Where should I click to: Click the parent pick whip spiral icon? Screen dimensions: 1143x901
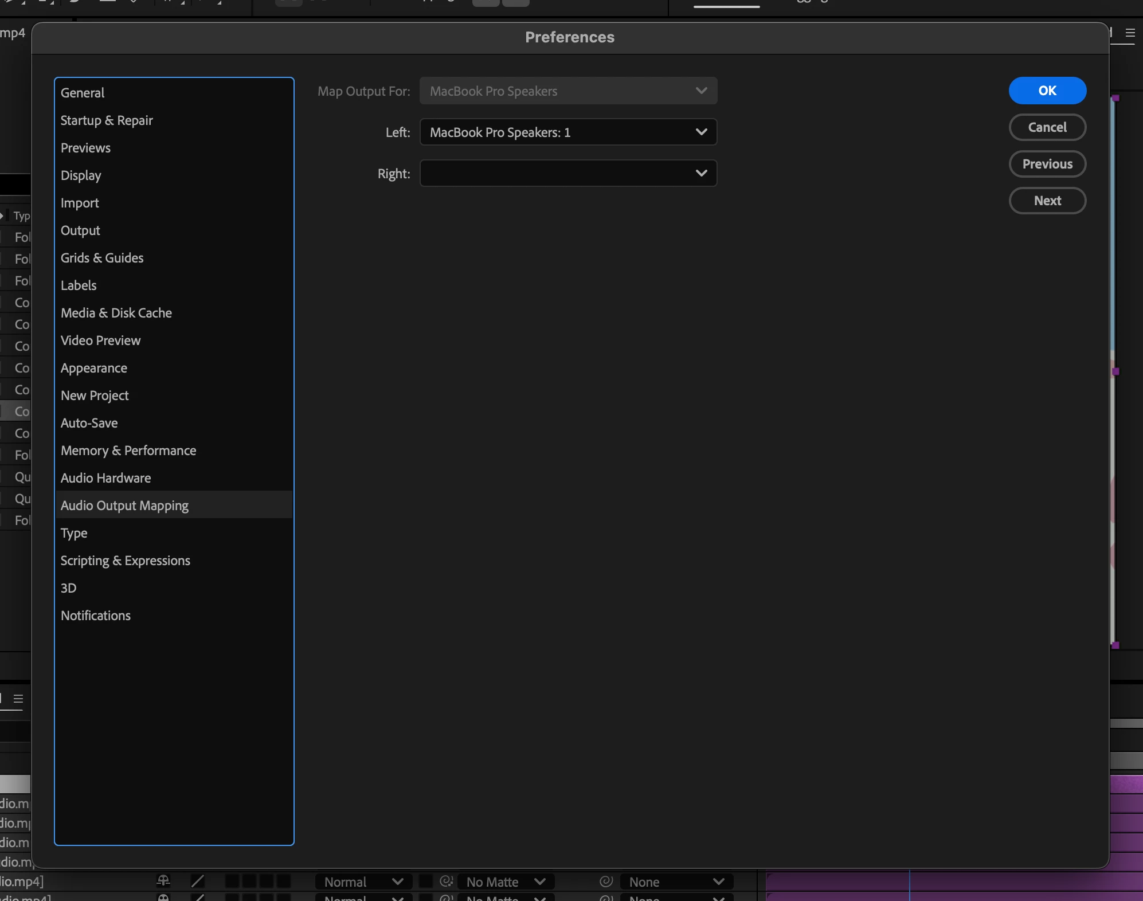[606, 881]
